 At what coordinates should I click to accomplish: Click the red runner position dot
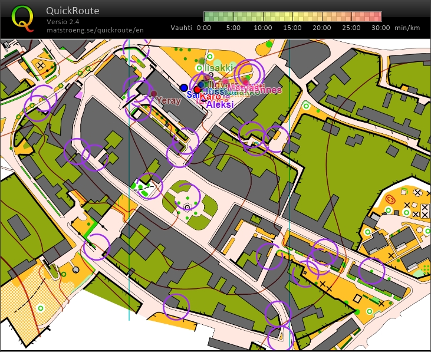tap(197, 90)
